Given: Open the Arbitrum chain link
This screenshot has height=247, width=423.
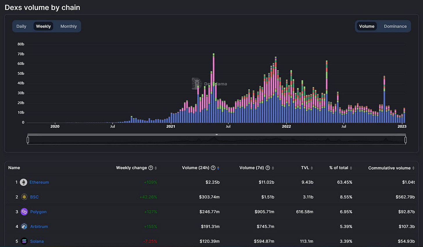Looking at the screenshot, I should (x=39, y=226).
